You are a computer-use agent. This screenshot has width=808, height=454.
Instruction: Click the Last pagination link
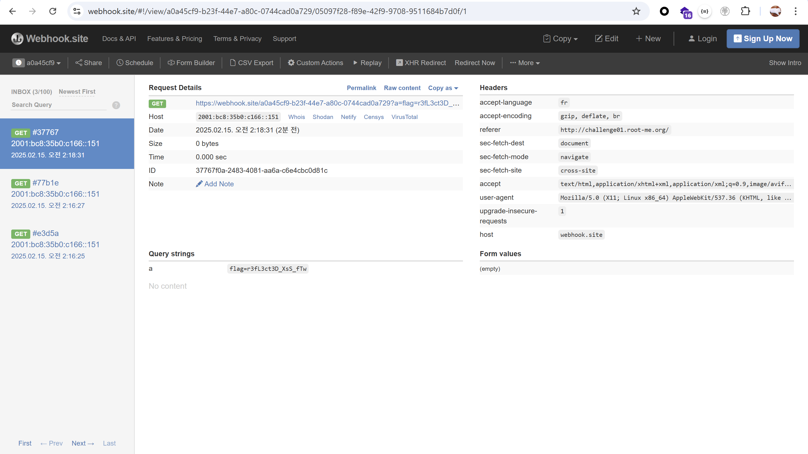coord(109,443)
